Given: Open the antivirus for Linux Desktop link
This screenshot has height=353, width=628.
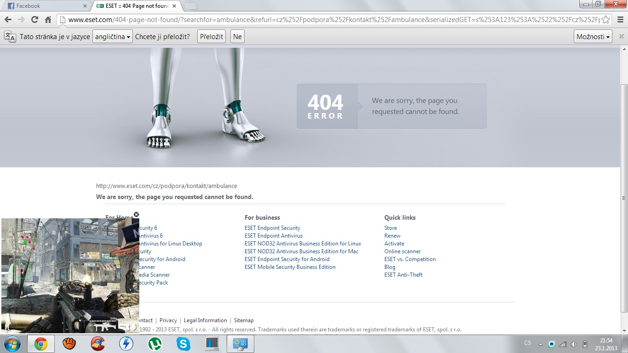Looking at the screenshot, I should [x=171, y=244].
